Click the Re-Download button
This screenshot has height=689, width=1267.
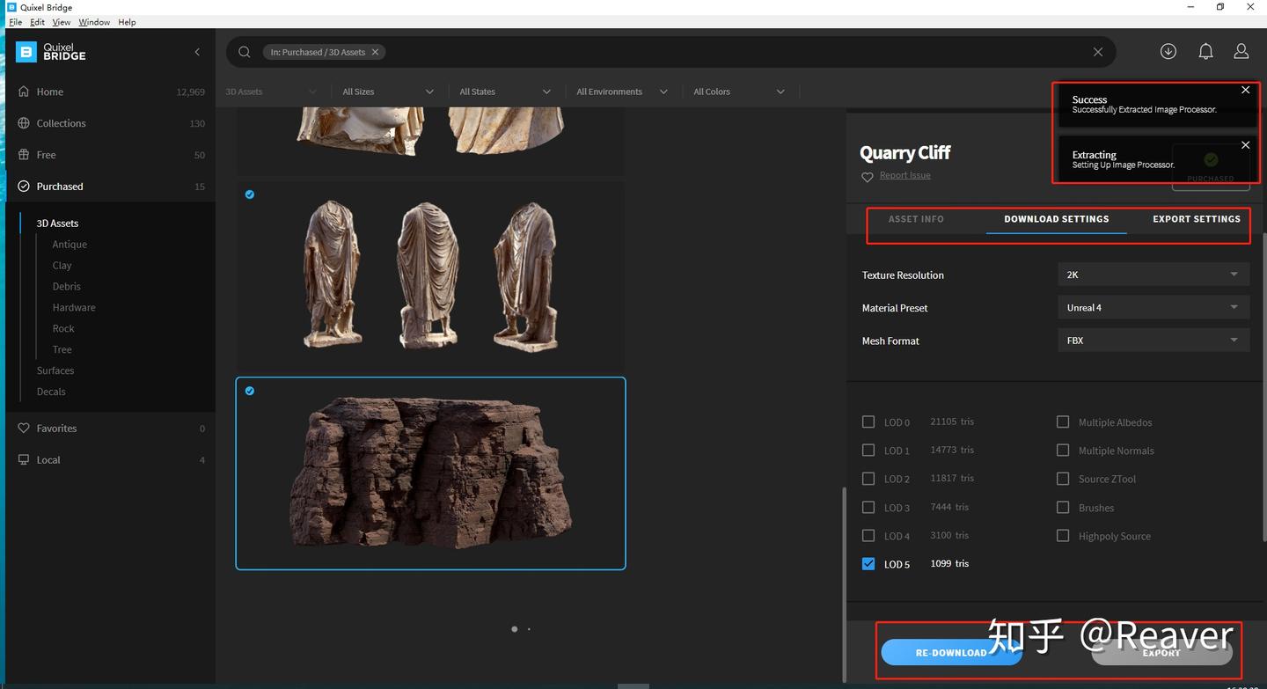click(x=951, y=652)
